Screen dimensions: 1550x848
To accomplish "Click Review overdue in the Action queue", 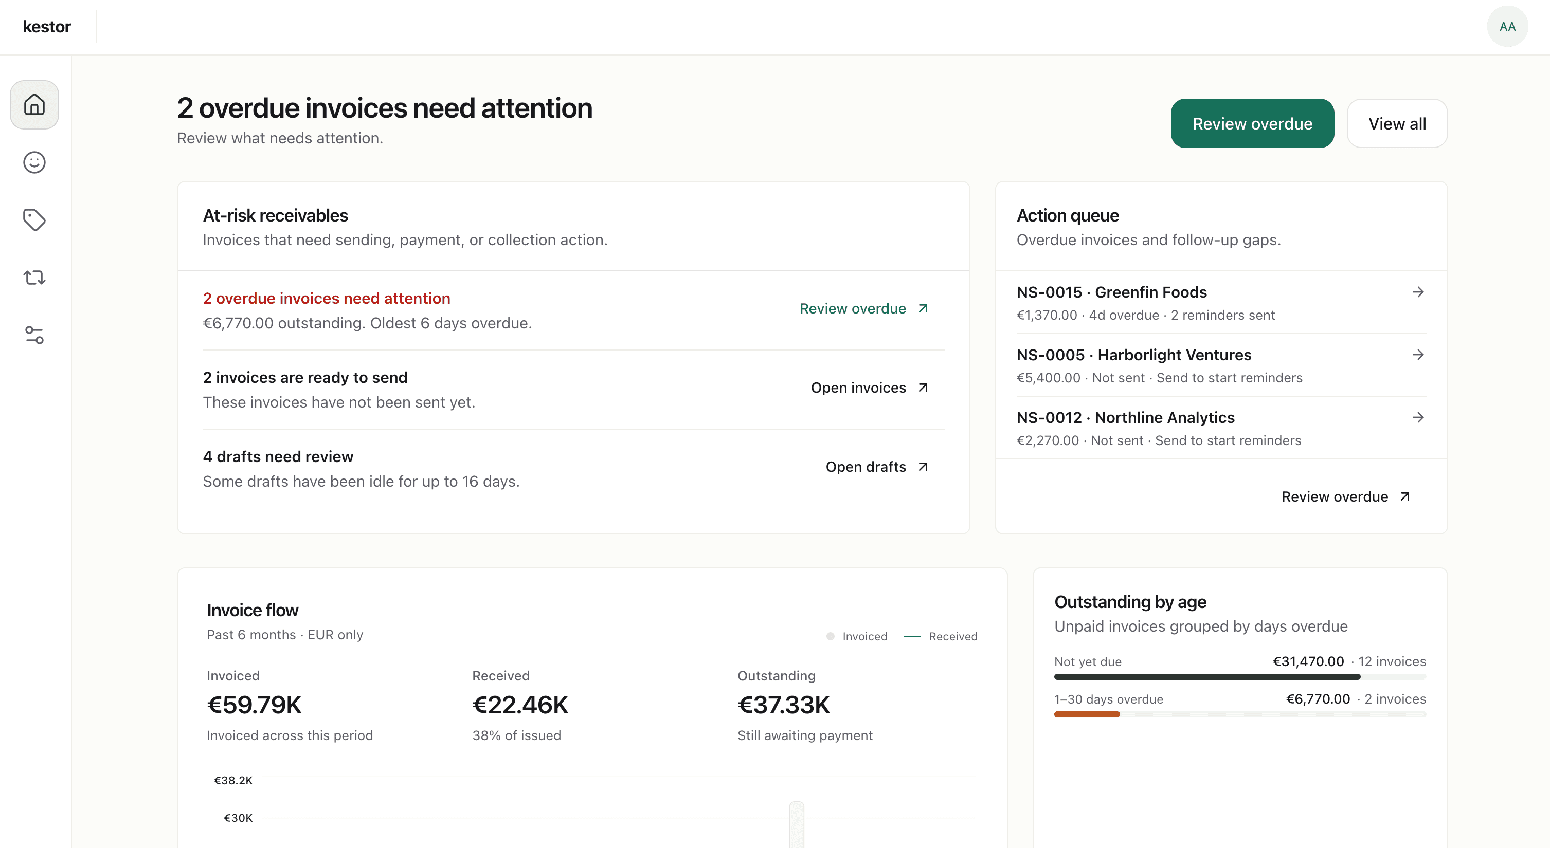I will 1345,496.
